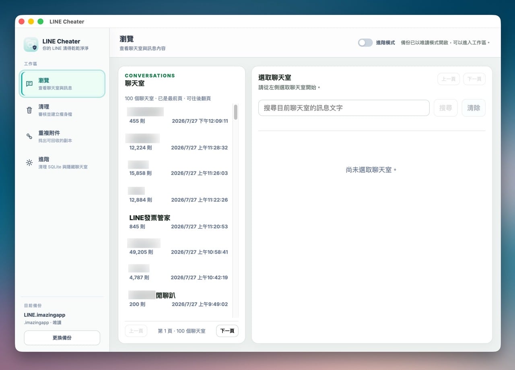Click the gear icon beside 進階

point(29,163)
